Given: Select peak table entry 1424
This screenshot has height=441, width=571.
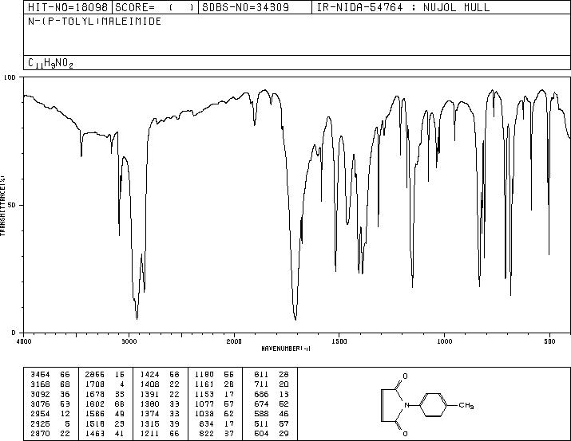Looking at the screenshot, I should point(149,375).
